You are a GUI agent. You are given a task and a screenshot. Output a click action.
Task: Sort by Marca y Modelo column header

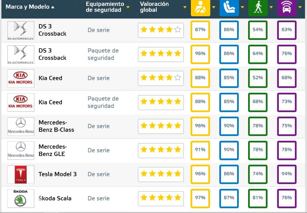28,7
